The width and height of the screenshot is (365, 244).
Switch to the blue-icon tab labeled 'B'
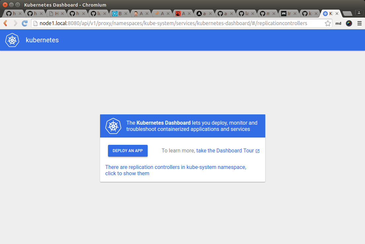click(120, 14)
